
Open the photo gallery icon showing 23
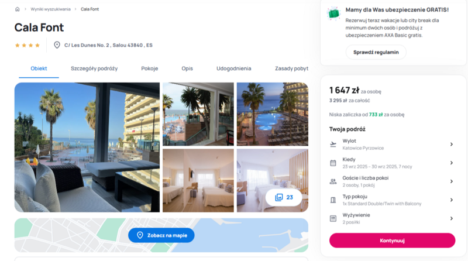(x=279, y=197)
